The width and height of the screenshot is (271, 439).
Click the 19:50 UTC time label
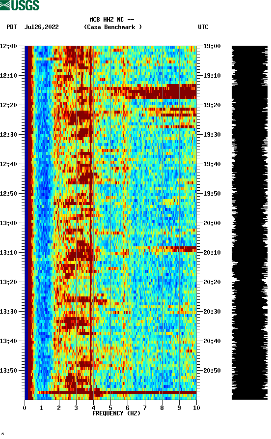click(212, 194)
